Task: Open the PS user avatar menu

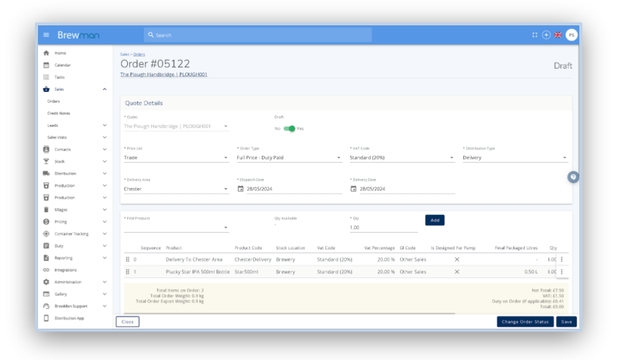Action: click(x=571, y=35)
